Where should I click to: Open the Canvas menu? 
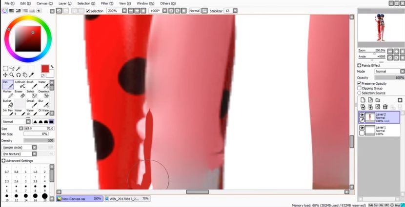click(44, 3)
